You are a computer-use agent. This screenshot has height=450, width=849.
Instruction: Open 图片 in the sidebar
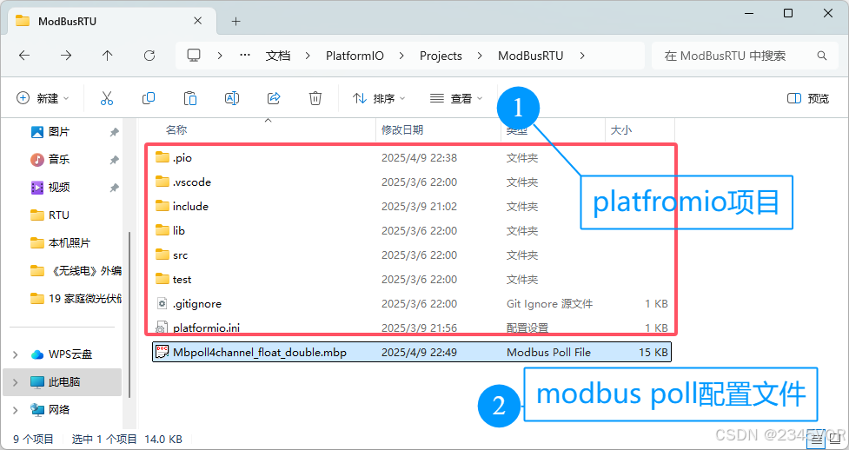point(59,131)
